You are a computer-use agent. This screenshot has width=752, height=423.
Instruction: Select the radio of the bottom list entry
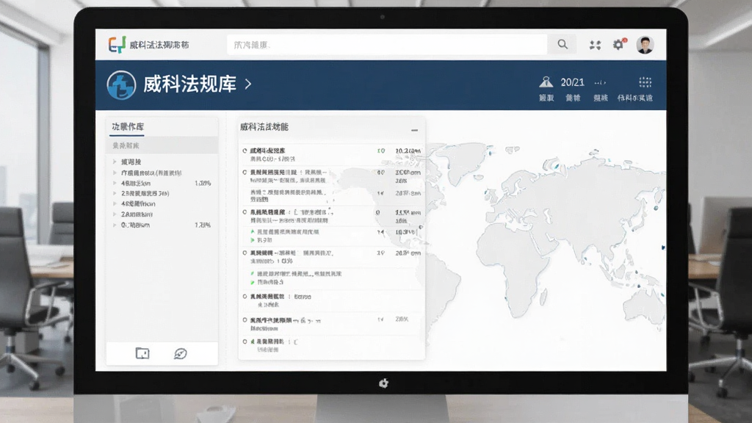coord(245,342)
